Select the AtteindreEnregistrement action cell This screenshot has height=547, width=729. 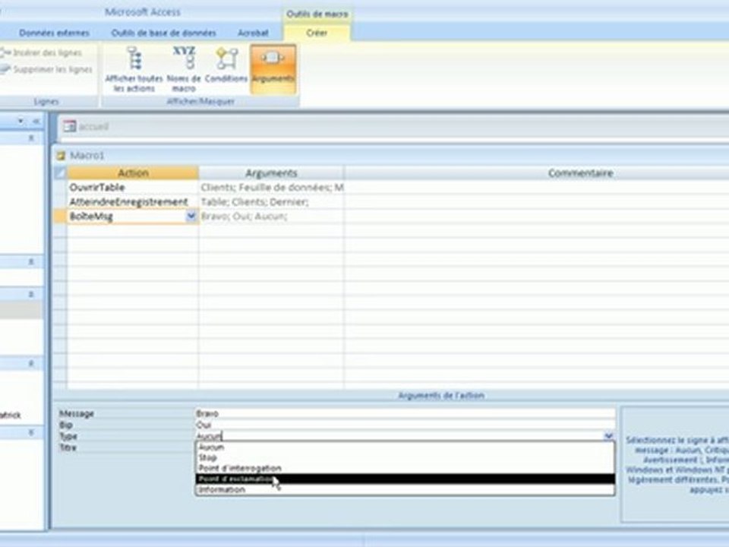click(x=133, y=202)
